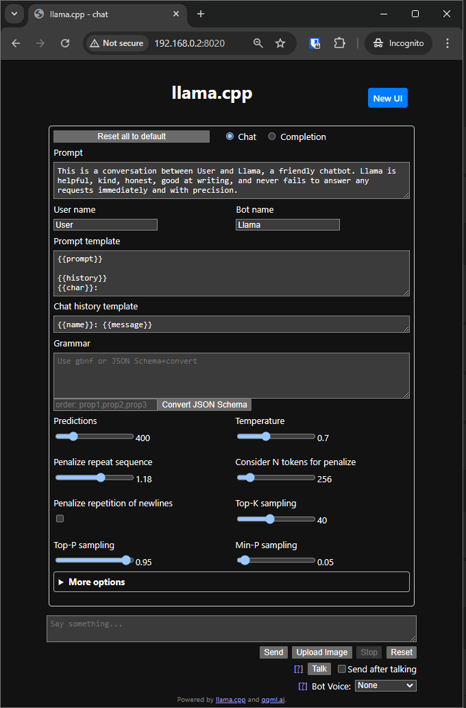Click into the Grammar text area
Image resolution: width=466 pixels, height=708 pixels.
(x=232, y=375)
